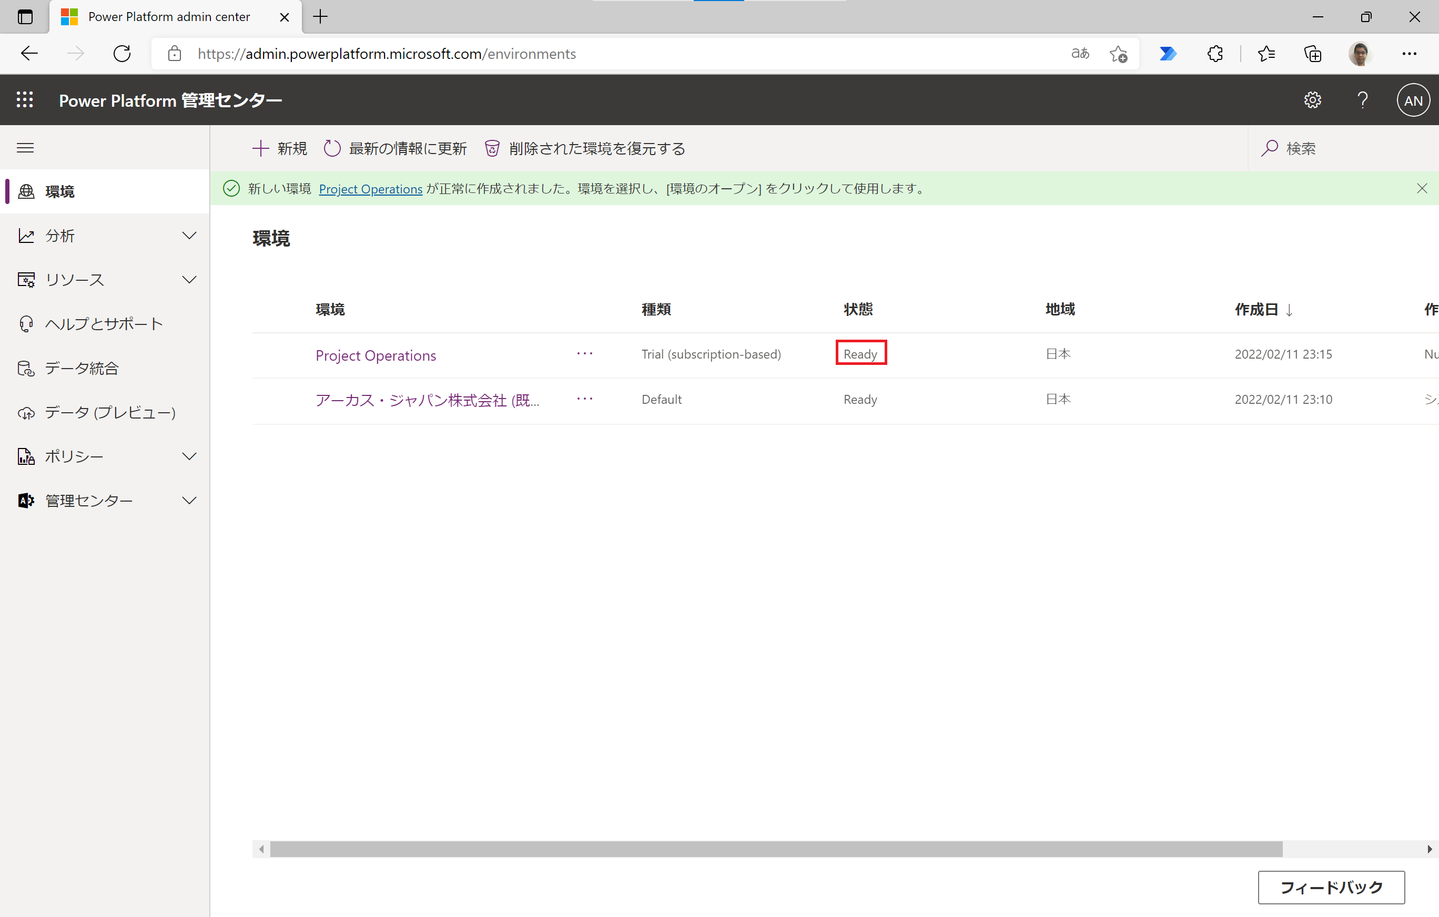This screenshot has height=917, width=1439.
Task: Select ポリシー in the sidebar
Action: click(74, 456)
